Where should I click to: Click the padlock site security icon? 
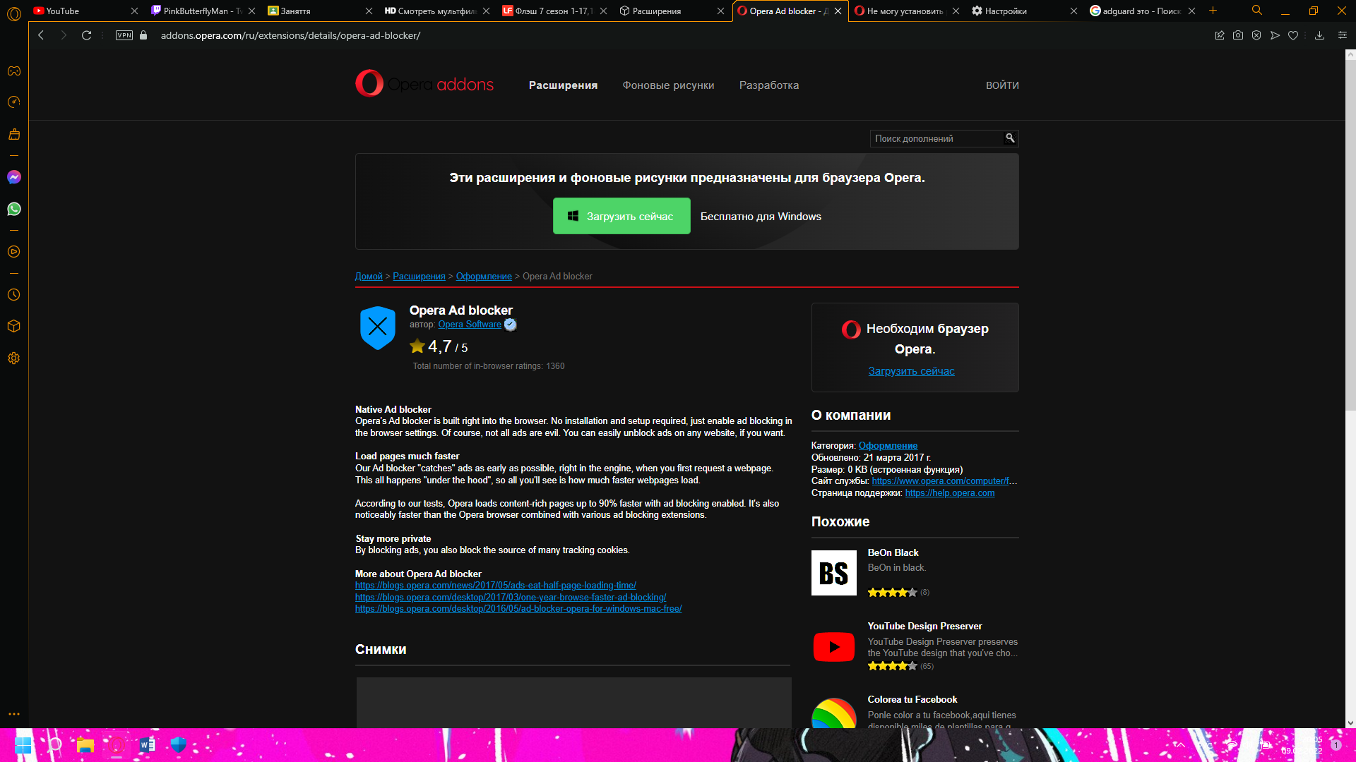143,35
